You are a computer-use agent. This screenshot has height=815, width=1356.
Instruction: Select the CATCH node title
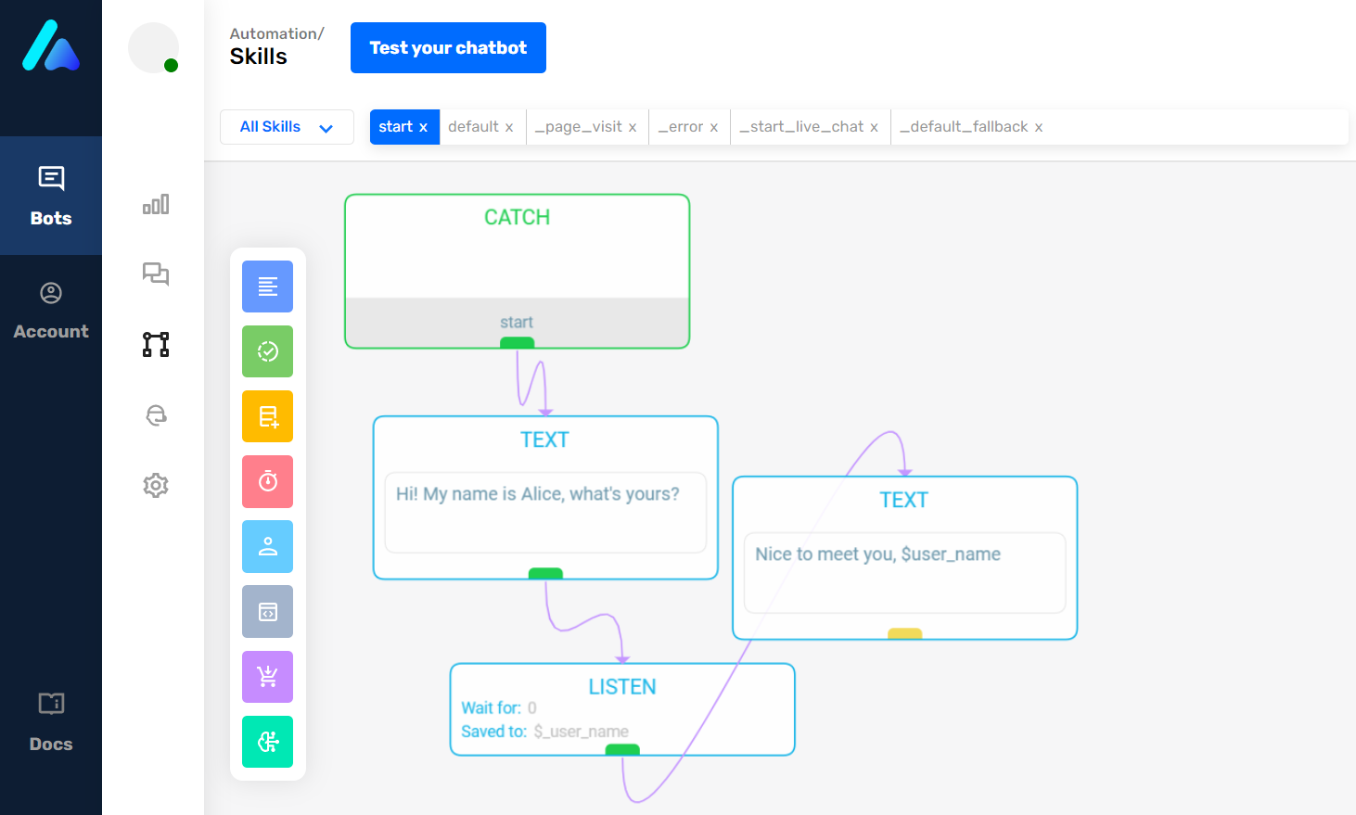[518, 217]
